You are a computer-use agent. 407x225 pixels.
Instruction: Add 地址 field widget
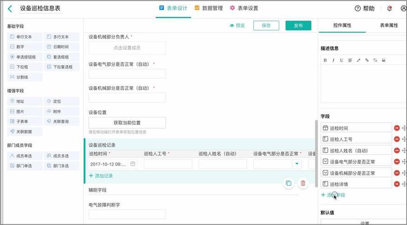coord(25,101)
